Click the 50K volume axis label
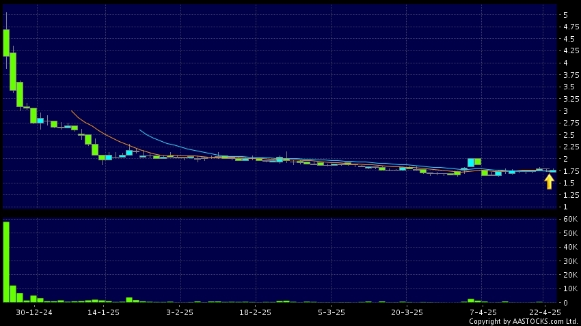 570,233
